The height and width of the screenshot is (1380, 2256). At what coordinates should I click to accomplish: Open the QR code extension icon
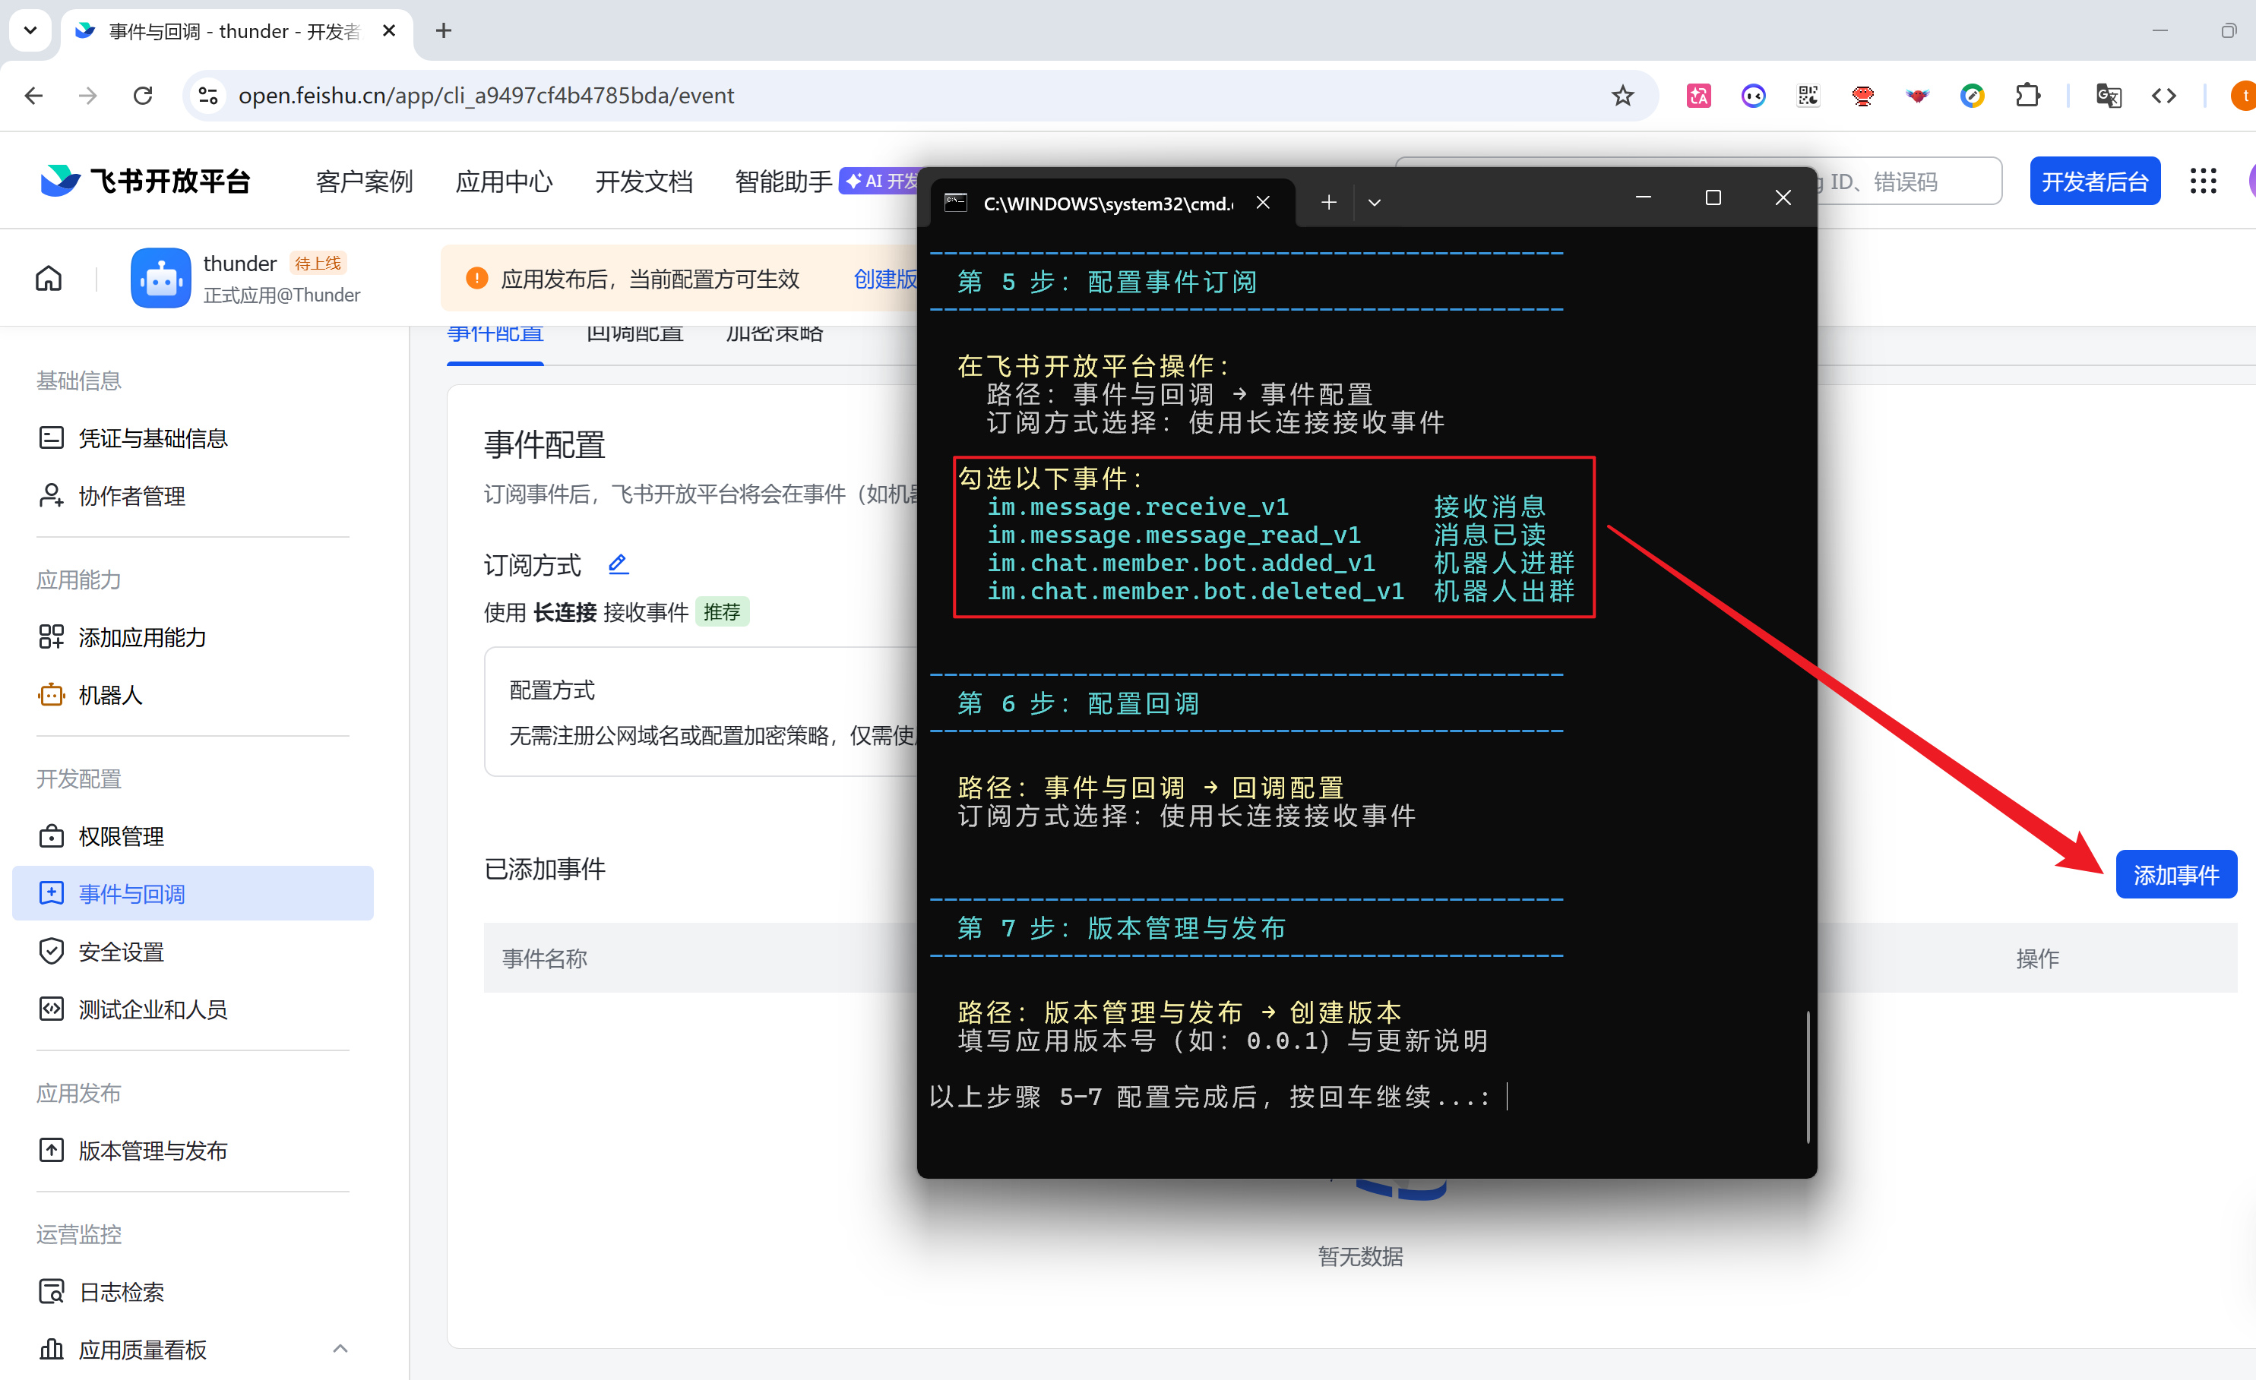pyautogui.click(x=1808, y=95)
